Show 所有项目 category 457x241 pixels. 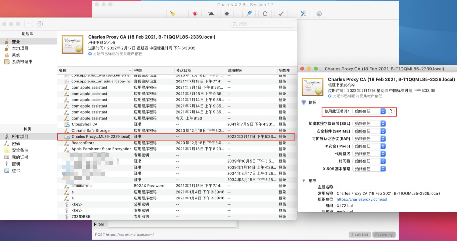(29, 137)
